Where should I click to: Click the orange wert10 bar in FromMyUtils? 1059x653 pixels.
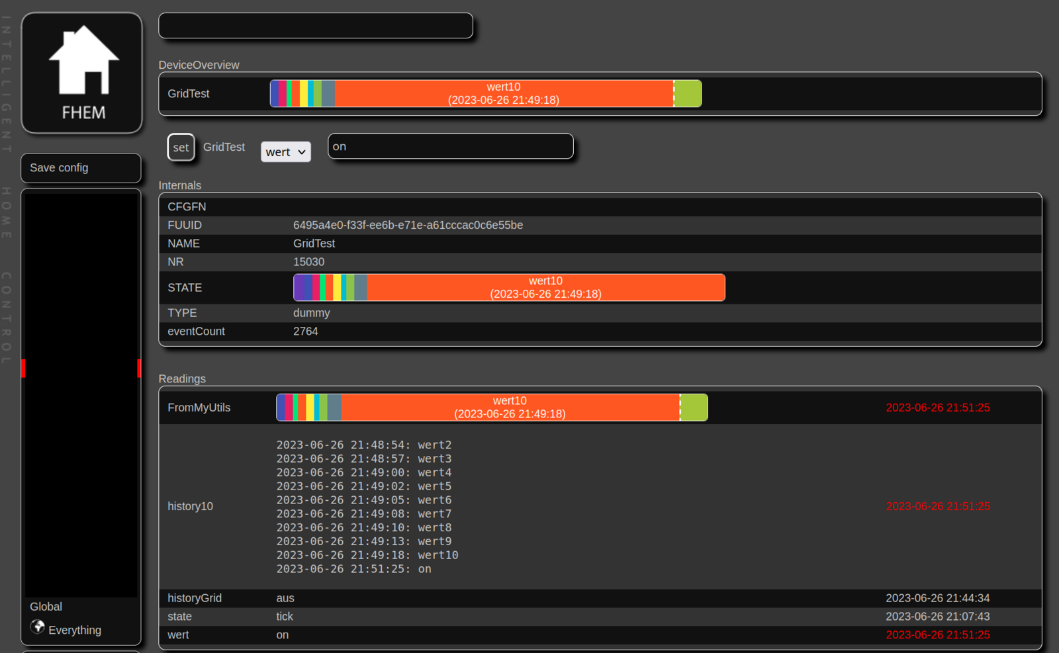(x=510, y=408)
